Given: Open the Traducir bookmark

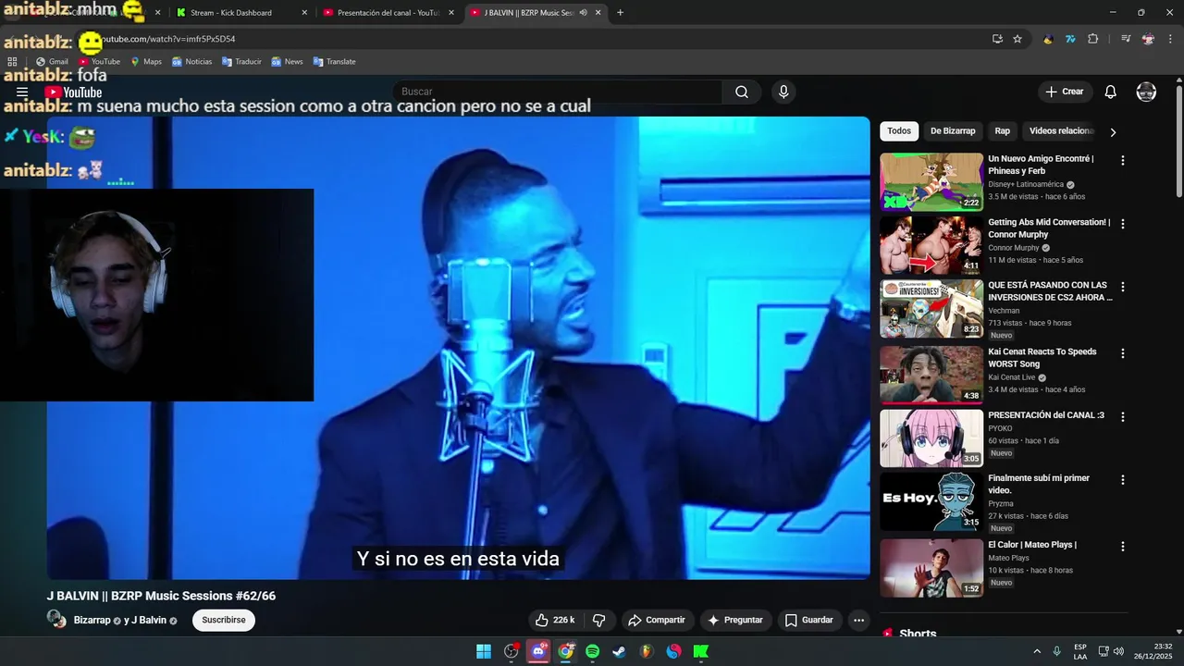Looking at the screenshot, I should pyautogui.click(x=241, y=62).
